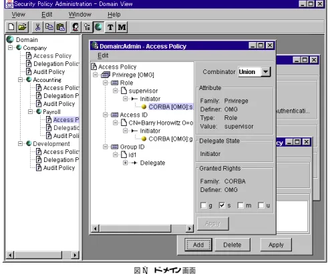
Task: Collapse the Accounting node
Action: click(20, 79)
